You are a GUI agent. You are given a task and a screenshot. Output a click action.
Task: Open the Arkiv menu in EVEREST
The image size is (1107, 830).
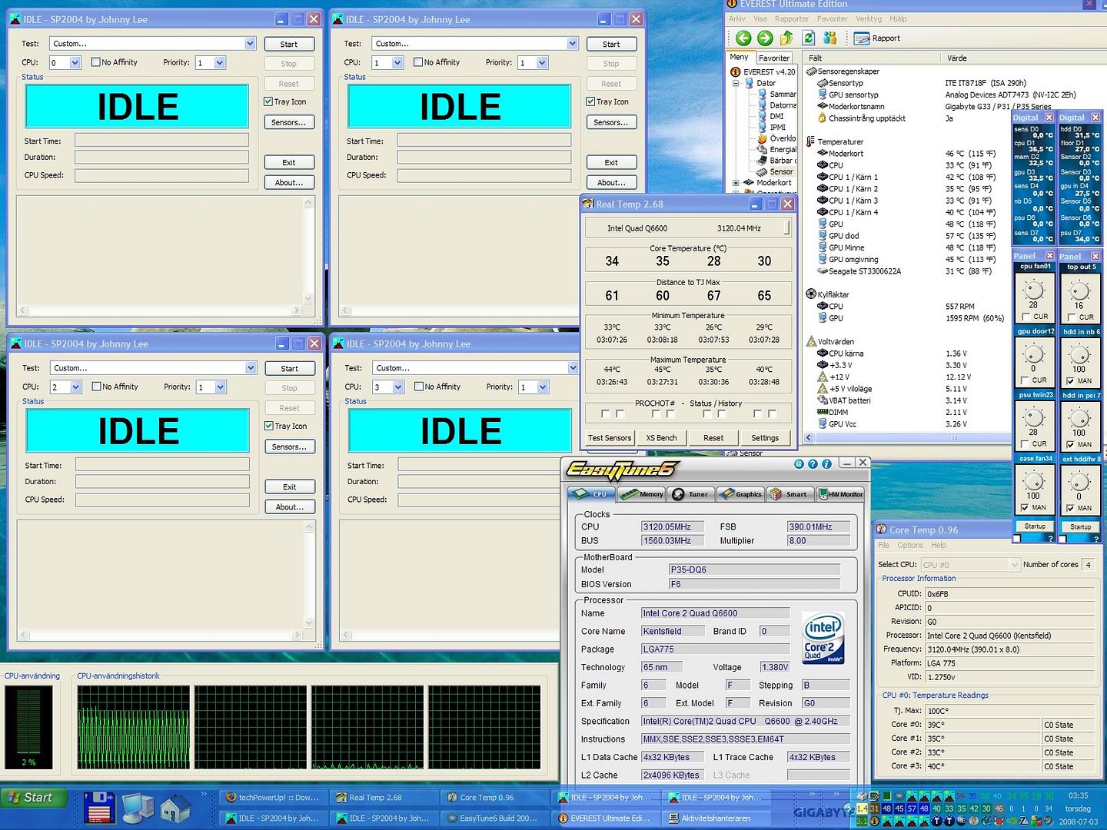(x=736, y=18)
